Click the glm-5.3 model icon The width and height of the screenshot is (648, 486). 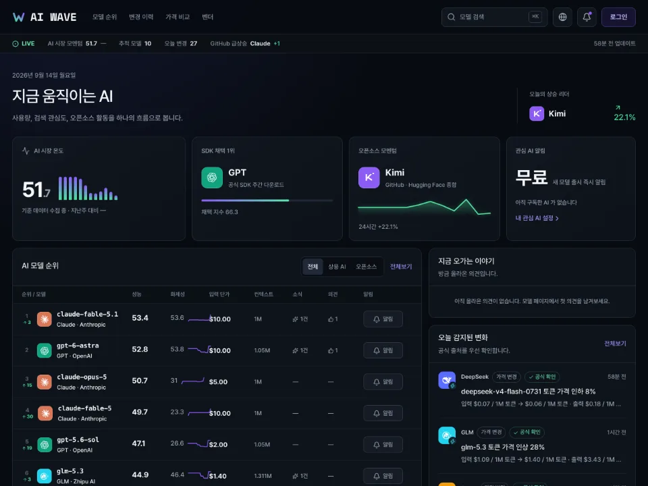[x=45, y=476]
